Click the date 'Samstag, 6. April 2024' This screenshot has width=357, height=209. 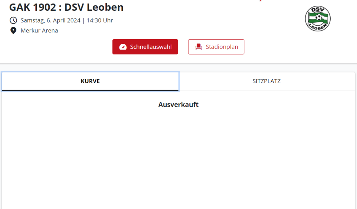coord(50,20)
